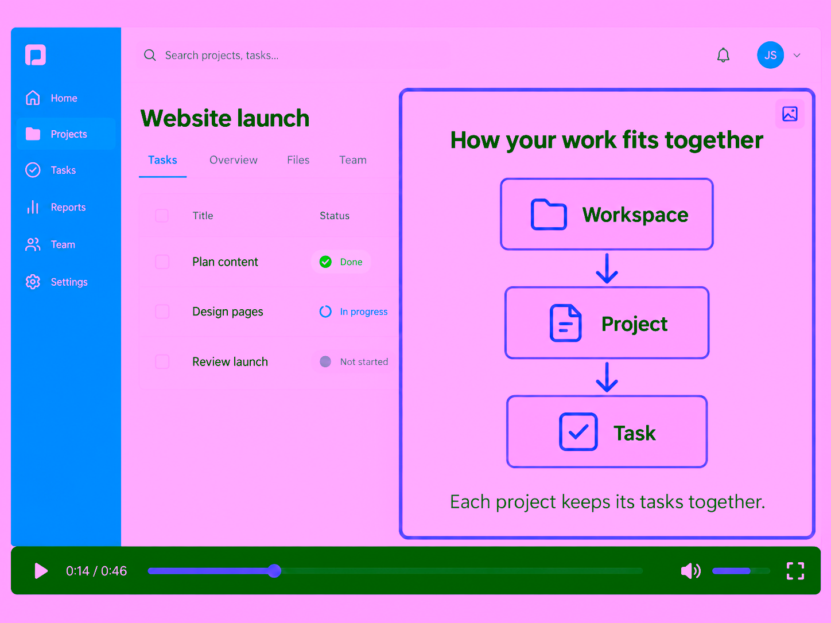Open the notifications bell

tap(723, 55)
